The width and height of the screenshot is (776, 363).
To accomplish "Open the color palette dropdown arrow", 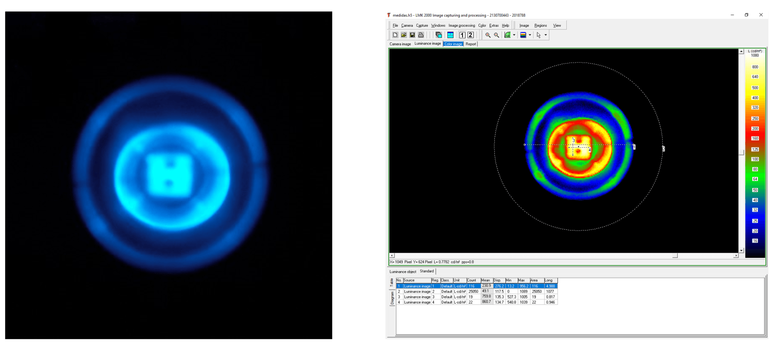I will [x=530, y=35].
